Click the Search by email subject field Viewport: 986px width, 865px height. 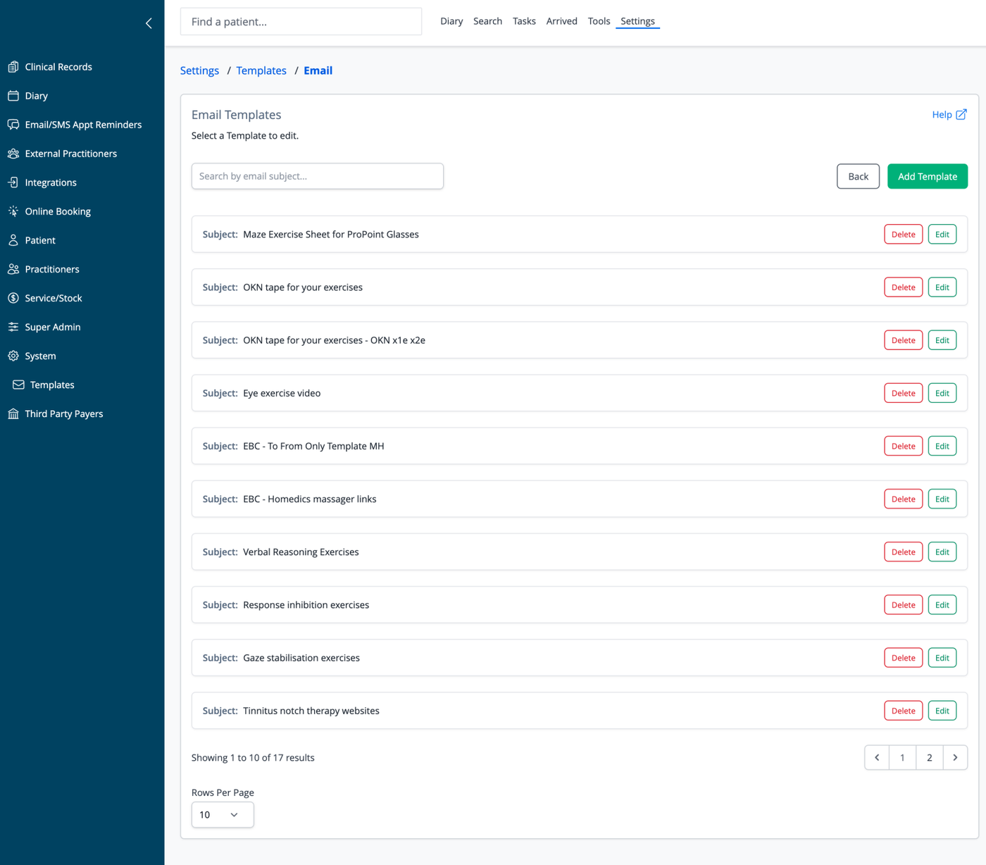(x=318, y=176)
